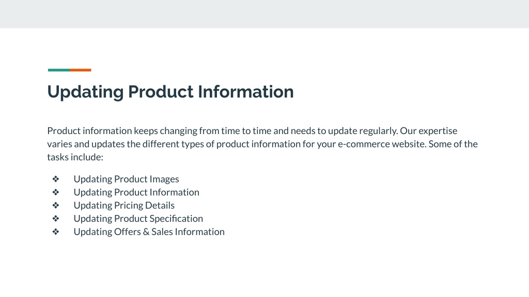Select the Updating Product Information list item

point(136,192)
